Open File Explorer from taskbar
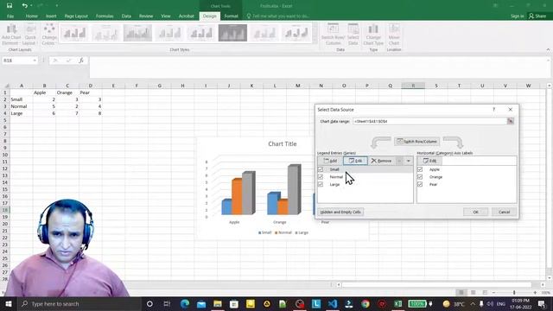Viewport: 553px width, 311px height. [x=218, y=303]
